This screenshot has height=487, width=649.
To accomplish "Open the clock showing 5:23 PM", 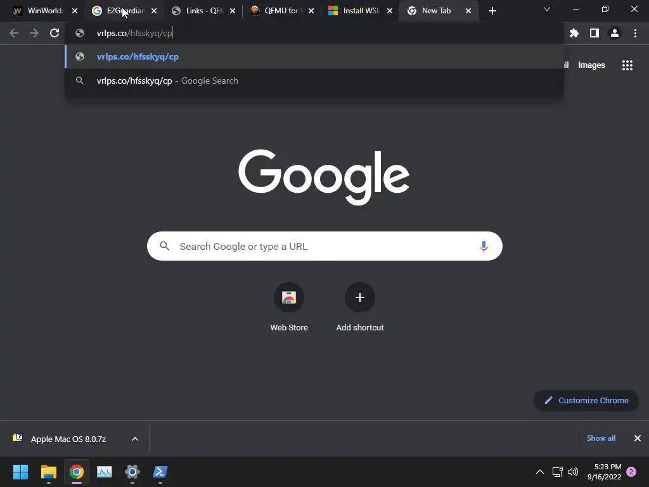I will [604, 472].
